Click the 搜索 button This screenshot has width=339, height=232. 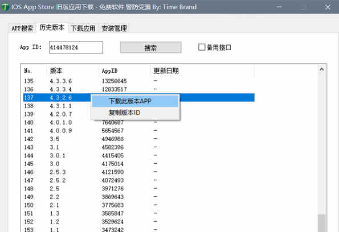click(150, 47)
